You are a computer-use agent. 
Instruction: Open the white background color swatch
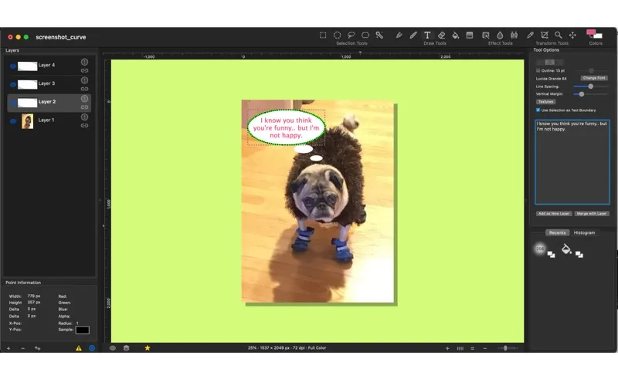[x=598, y=36]
